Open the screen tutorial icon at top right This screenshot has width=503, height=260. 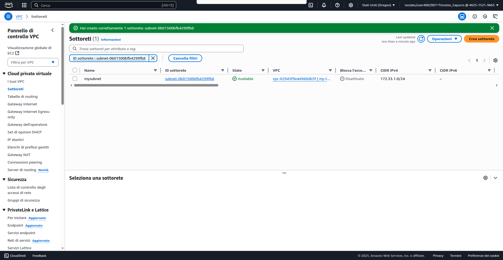[x=495, y=16]
